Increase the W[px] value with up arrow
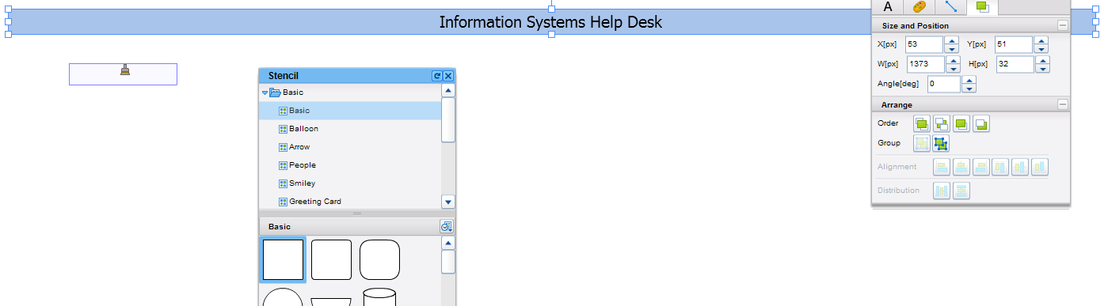This screenshot has height=306, width=1108. 954,59
